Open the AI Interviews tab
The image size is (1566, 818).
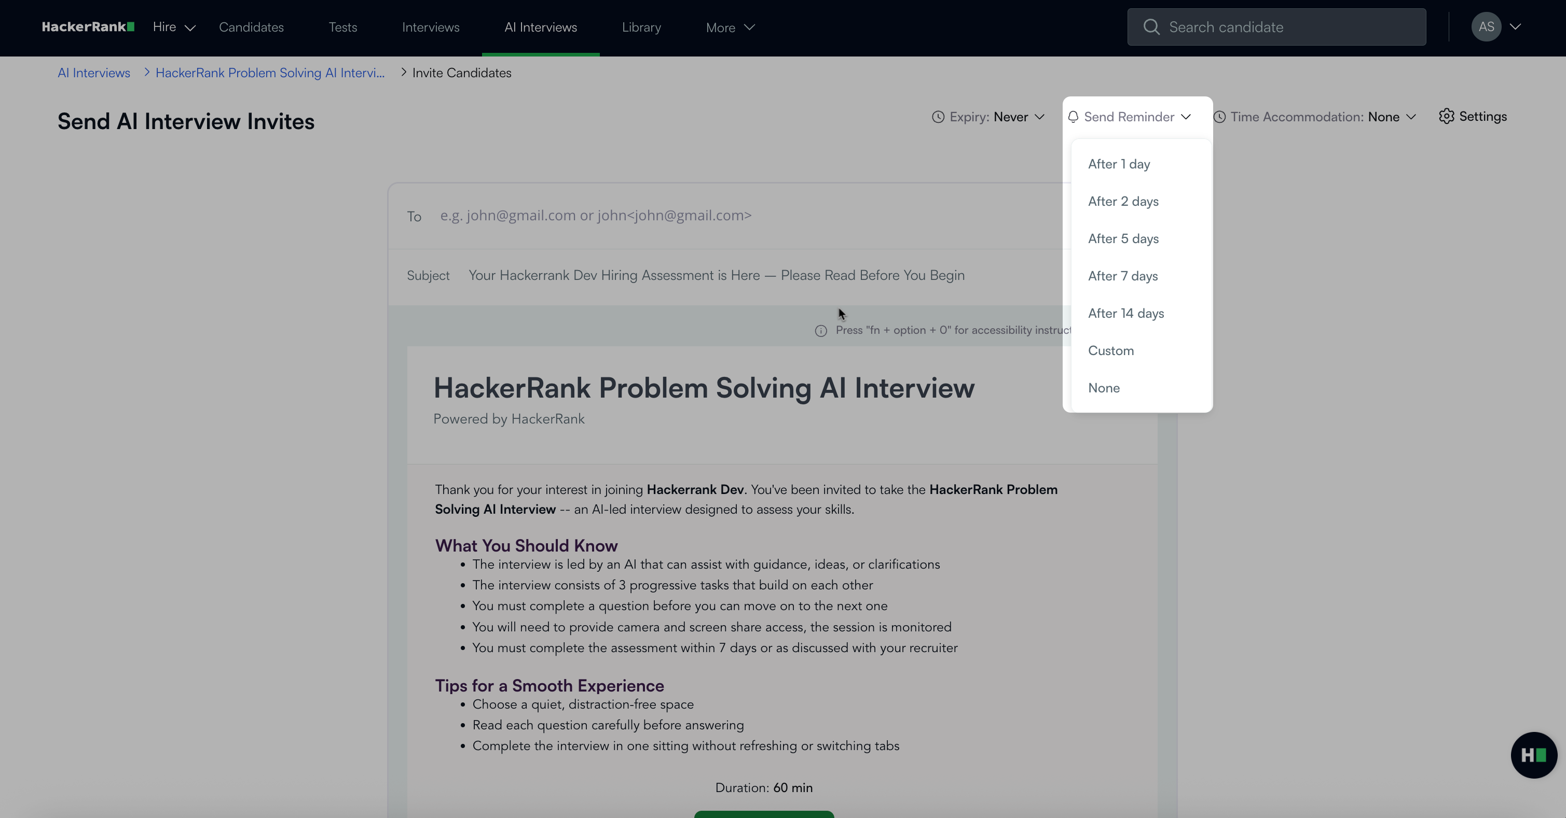541,27
